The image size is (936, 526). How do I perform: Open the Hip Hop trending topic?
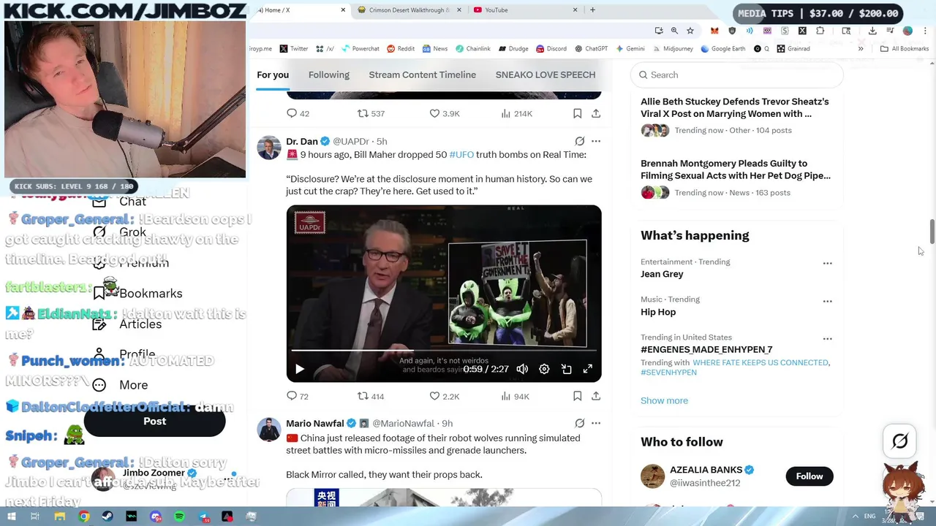click(658, 312)
